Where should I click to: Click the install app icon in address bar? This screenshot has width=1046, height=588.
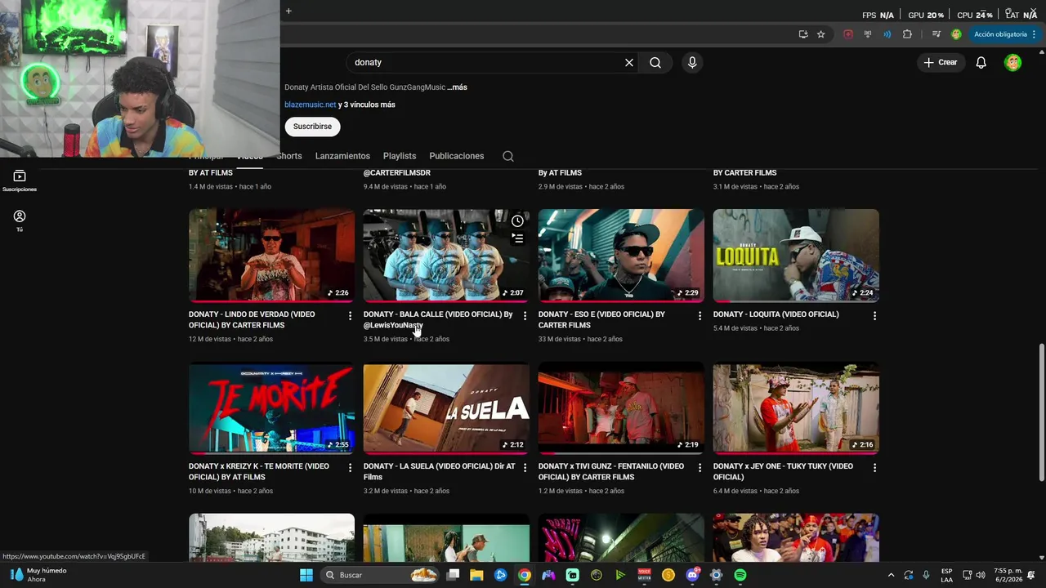(x=803, y=34)
